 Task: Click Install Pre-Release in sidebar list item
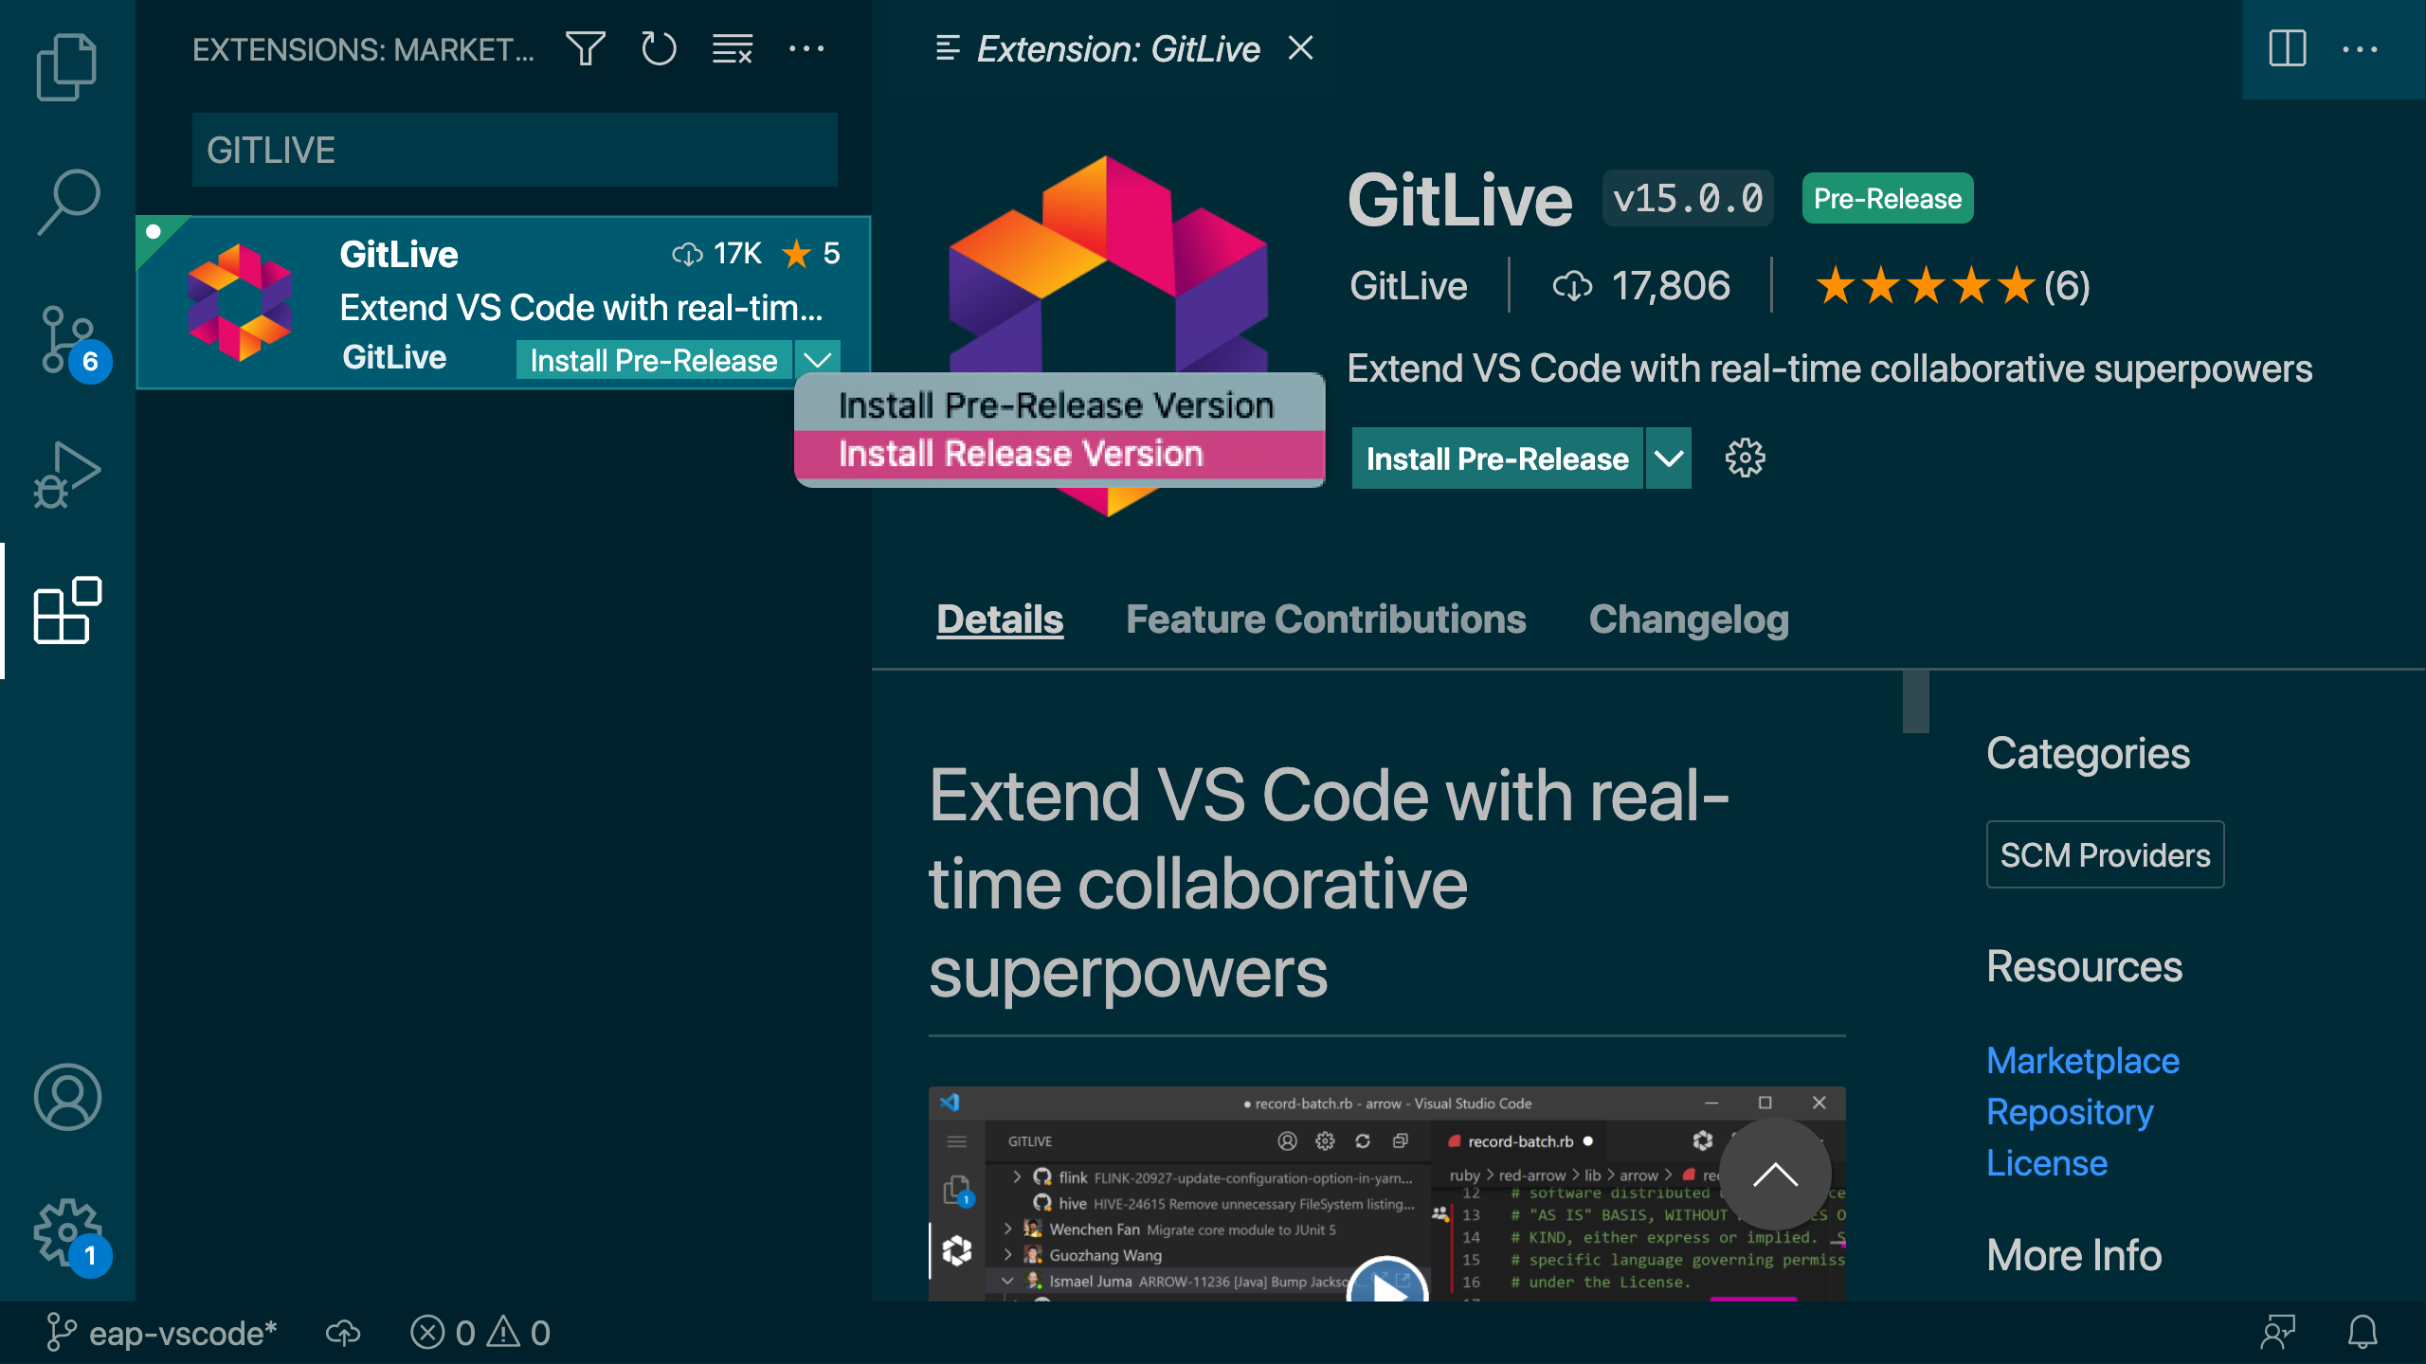point(654,360)
